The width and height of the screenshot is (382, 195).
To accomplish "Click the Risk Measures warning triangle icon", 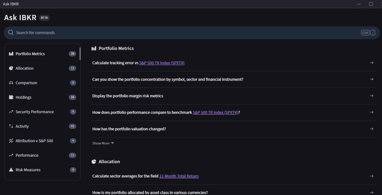I will click(11, 170).
